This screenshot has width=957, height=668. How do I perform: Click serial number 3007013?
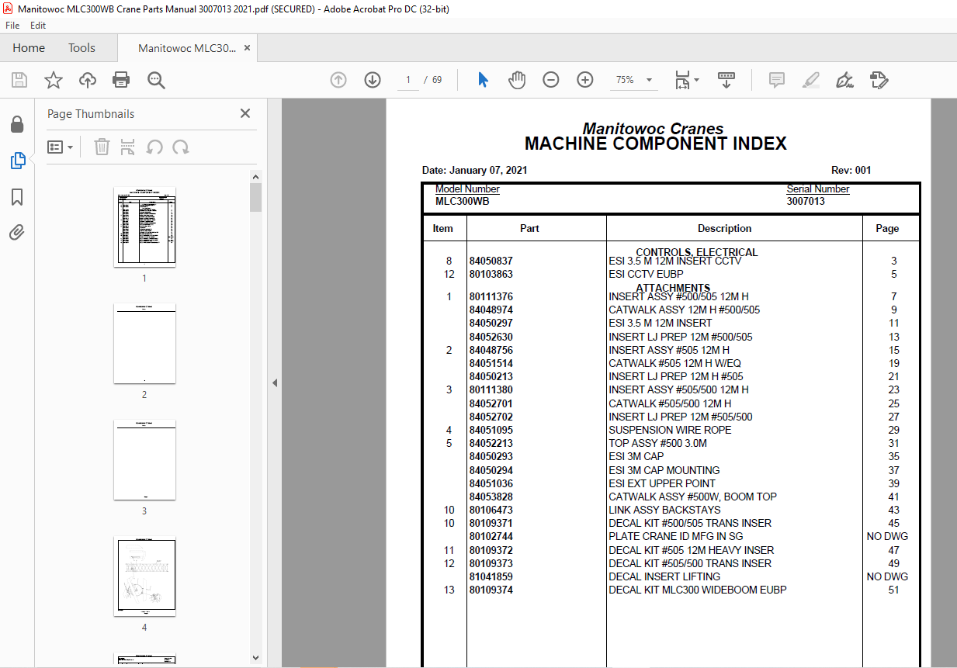pyautogui.click(x=806, y=201)
